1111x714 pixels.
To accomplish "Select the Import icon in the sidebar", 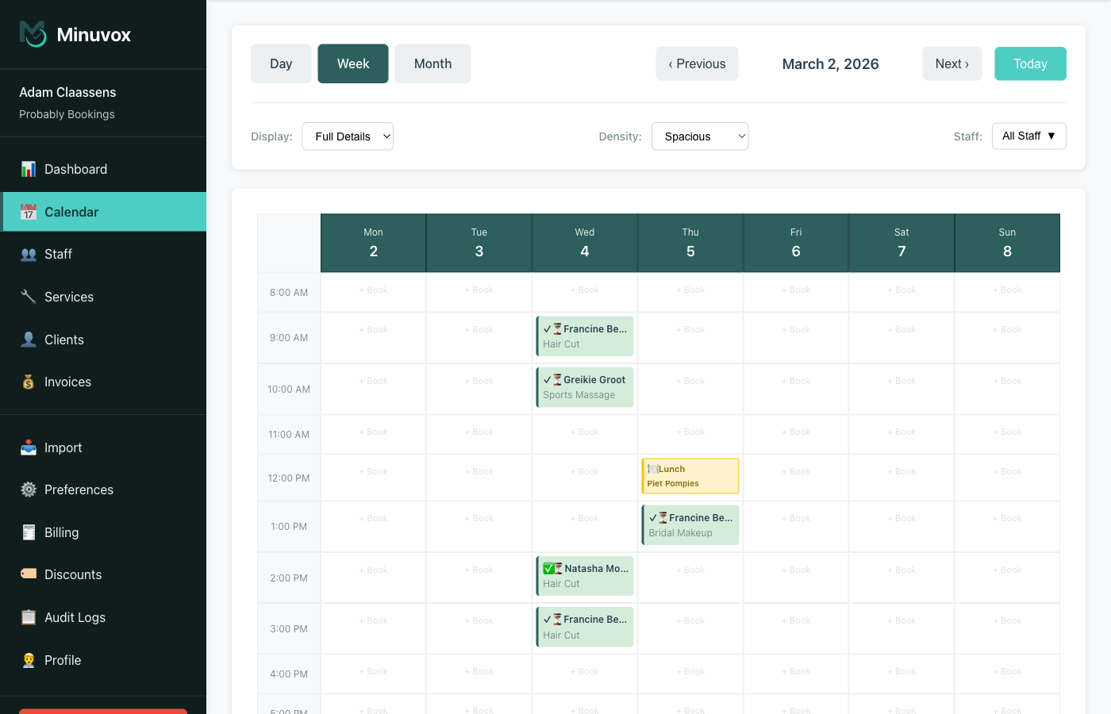I will [28, 447].
